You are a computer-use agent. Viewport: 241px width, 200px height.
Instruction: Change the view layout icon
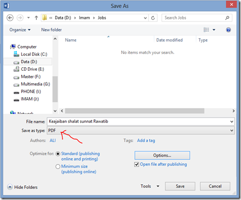click(x=206, y=30)
